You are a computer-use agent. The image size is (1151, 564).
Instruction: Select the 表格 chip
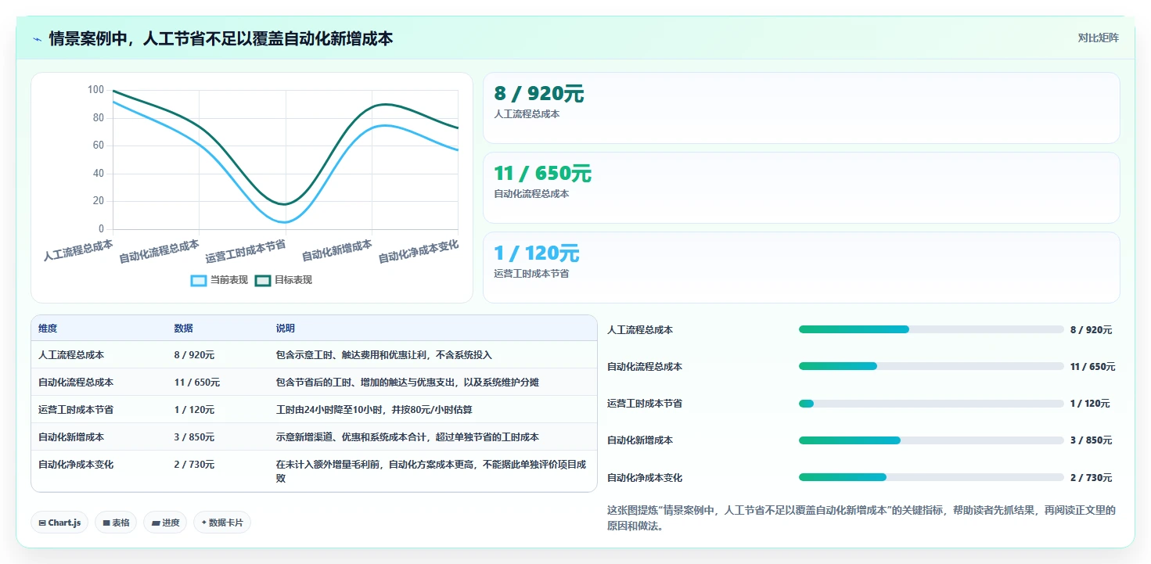tap(116, 523)
